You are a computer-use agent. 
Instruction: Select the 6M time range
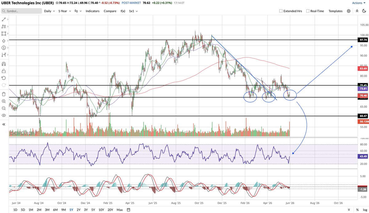(x=55, y=210)
